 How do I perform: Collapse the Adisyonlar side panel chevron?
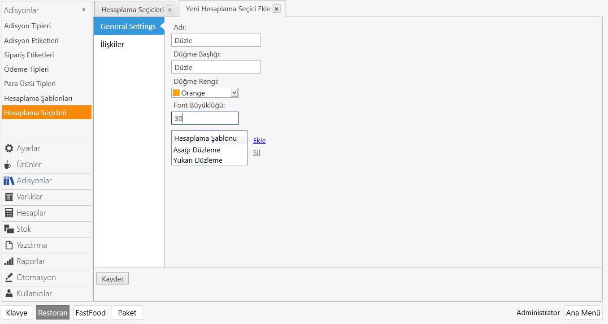coord(84,10)
